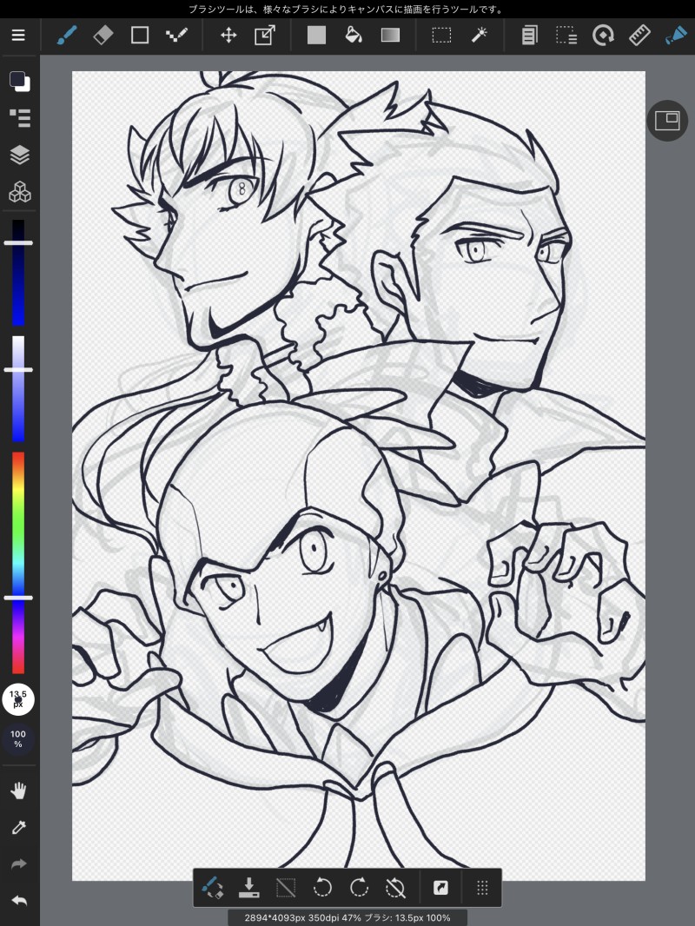Rotate canvas counterclockwise in bottom bar

coord(322,888)
